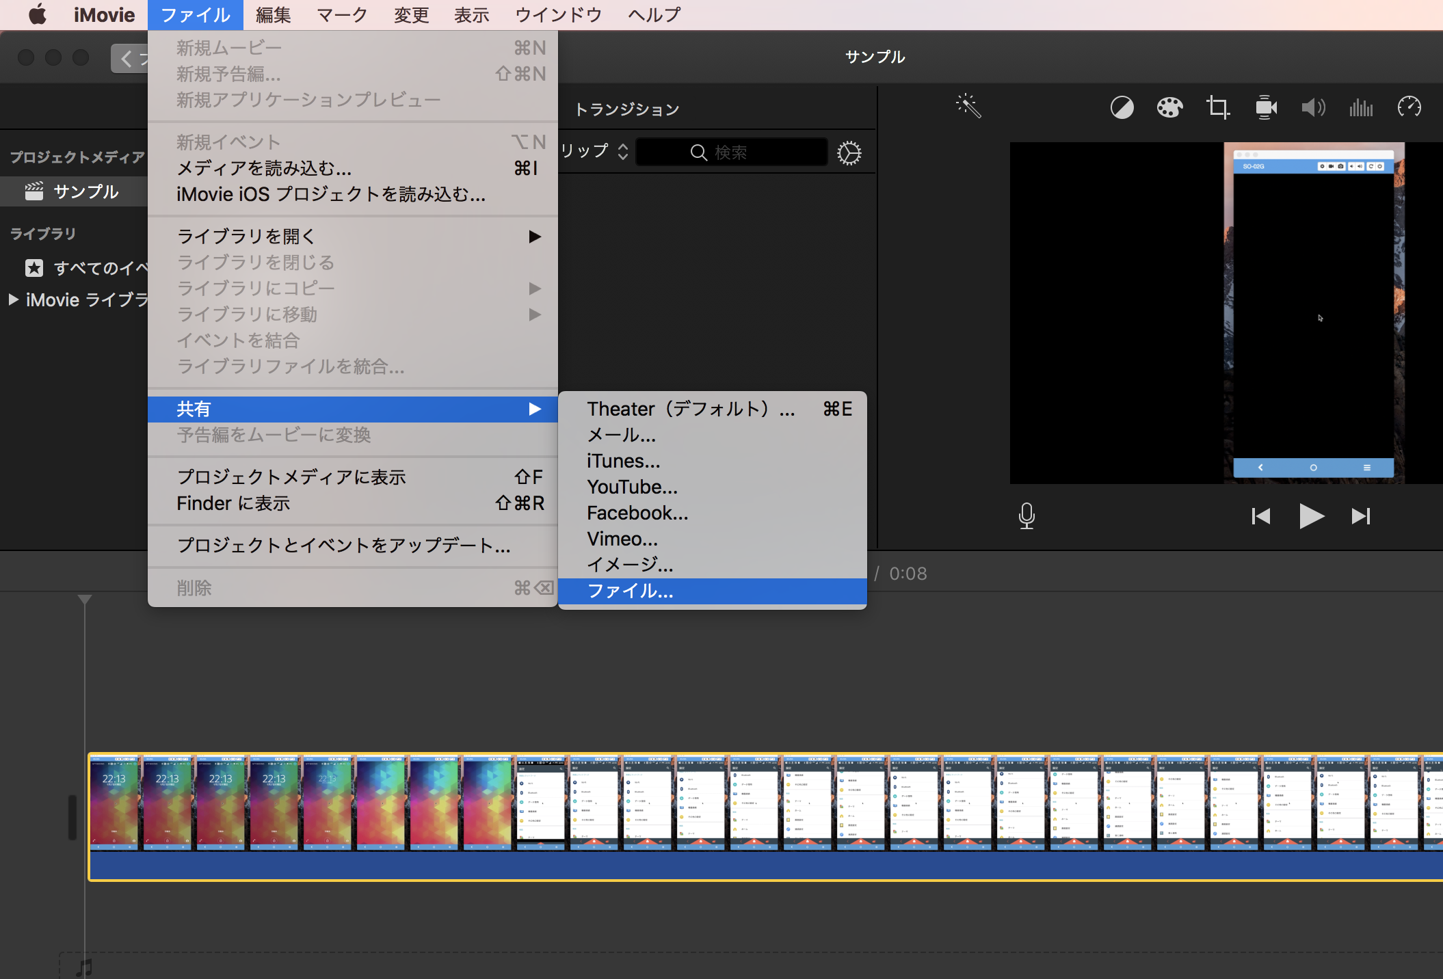The height and width of the screenshot is (979, 1443).
Task: Select サンプル in project media sidebar
Action: coord(74,191)
